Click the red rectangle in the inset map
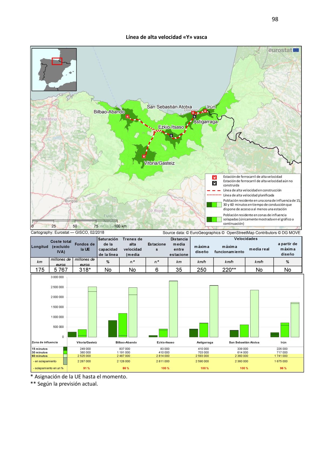 pyautogui.click(x=57, y=61)
